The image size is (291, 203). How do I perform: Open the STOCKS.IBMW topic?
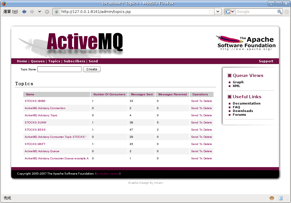(x=35, y=101)
